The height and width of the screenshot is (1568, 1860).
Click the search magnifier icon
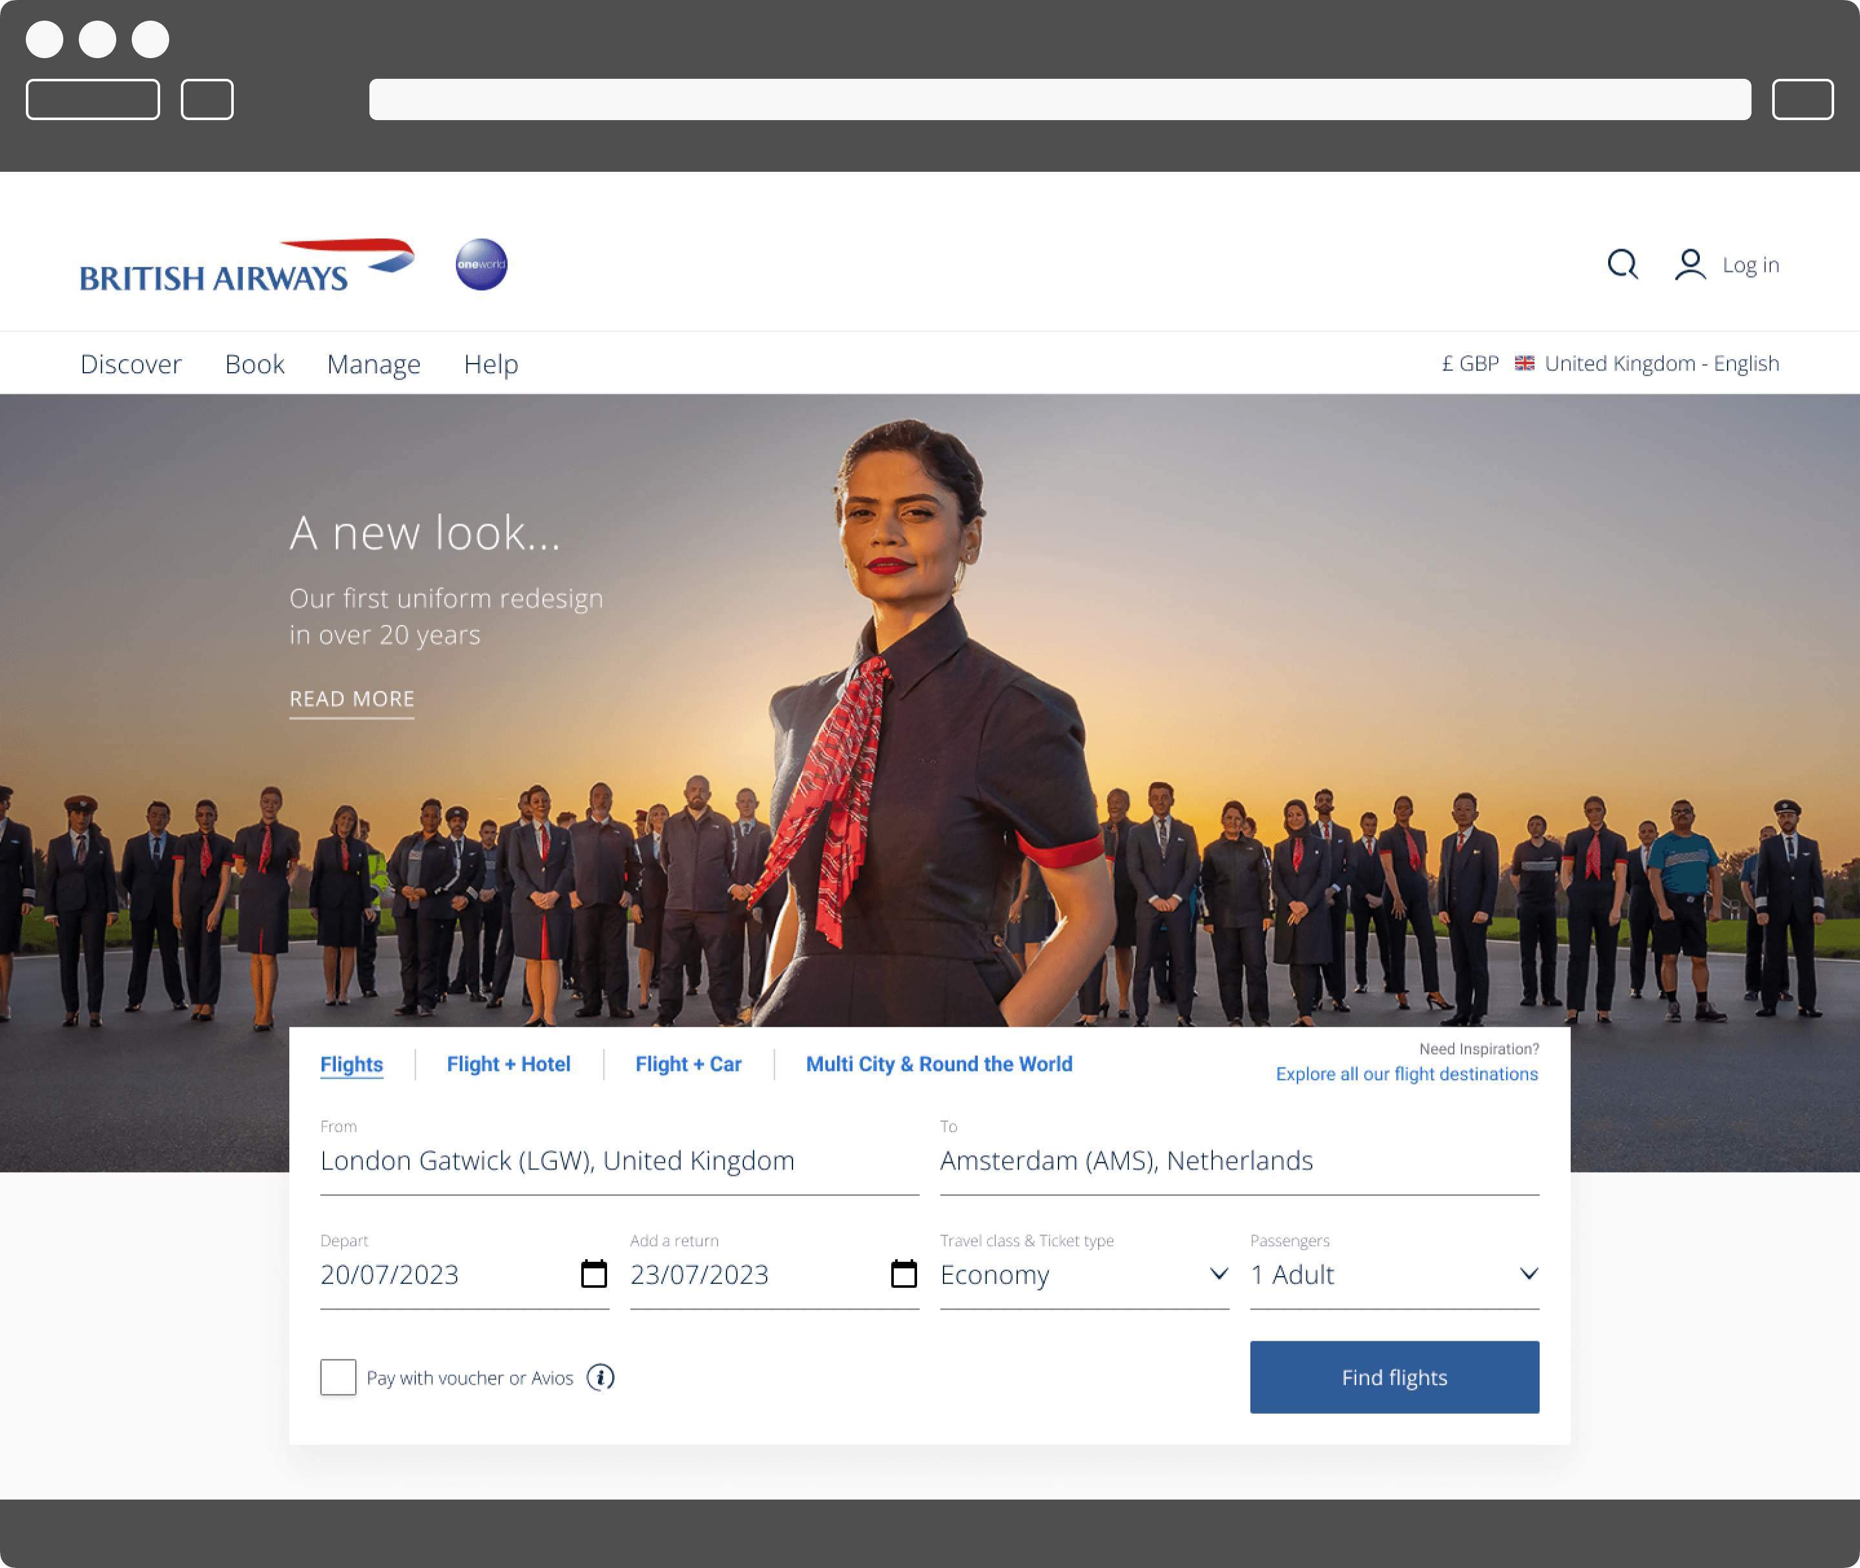(1622, 264)
